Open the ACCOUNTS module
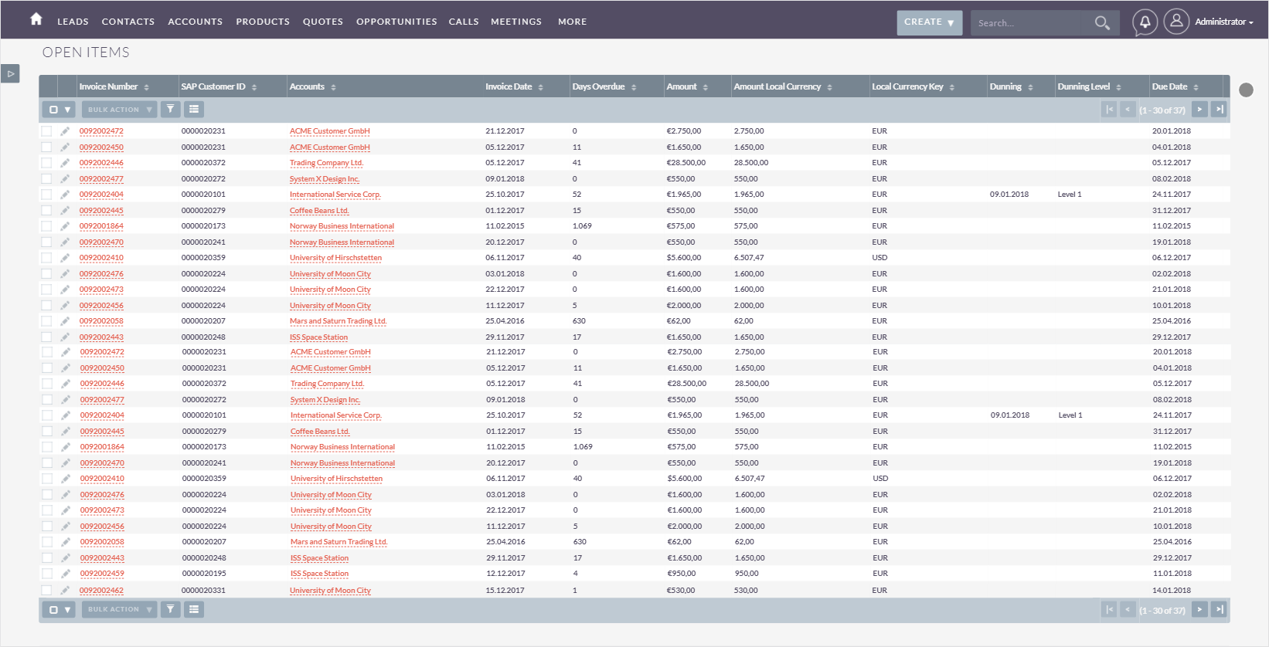This screenshot has width=1269, height=647. pos(196,22)
